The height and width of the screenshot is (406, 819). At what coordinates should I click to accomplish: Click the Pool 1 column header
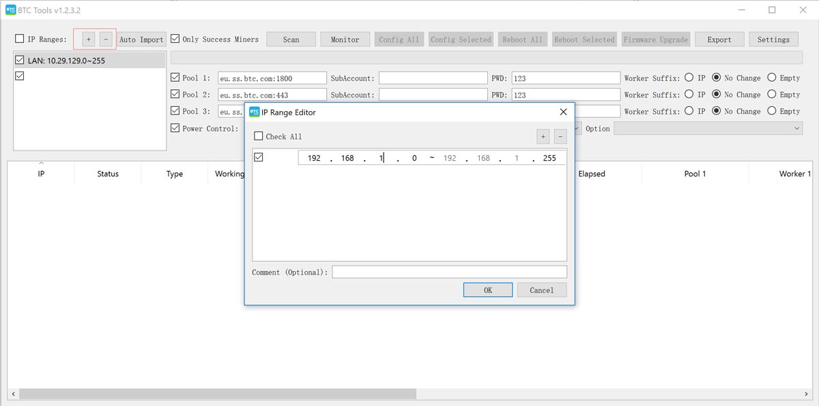(695, 174)
